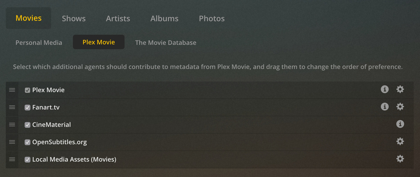Viewport: 420px width, 177px height.
Task: Disable the Fanart.tv agent checkbox
Action: (27, 108)
